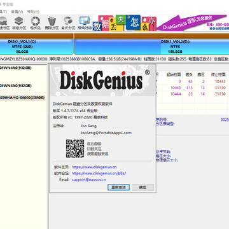The width and height of the screenshot is (229, 229).
Task: Click the sector value 14
Action: pos(203,94)
